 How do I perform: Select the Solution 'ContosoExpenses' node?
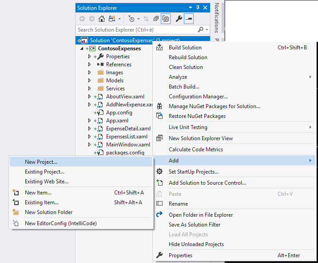click(135, 40)
